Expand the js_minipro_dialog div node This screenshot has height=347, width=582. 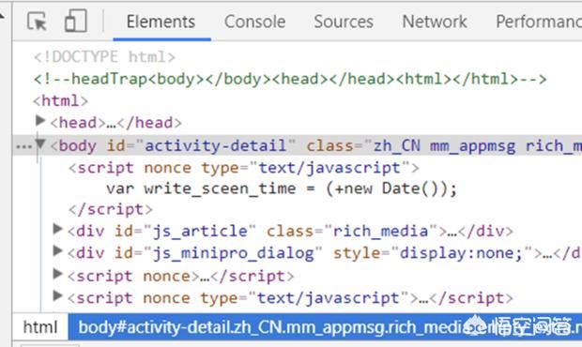click(57, 251)
